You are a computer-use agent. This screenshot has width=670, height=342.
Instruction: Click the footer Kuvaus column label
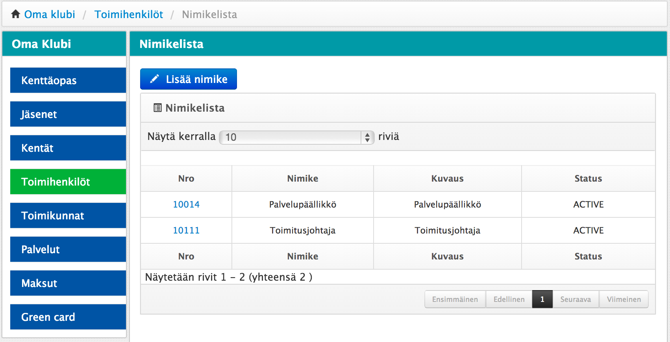click(x=448, y=256)
